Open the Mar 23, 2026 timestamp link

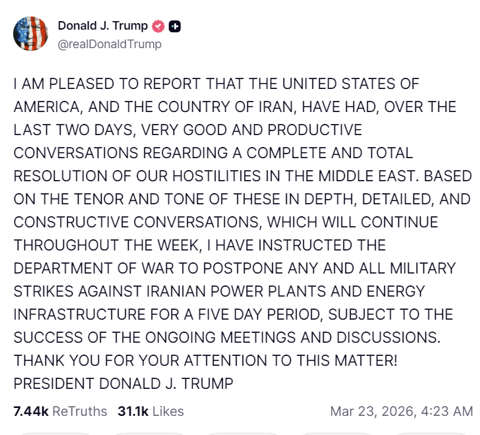373,411
